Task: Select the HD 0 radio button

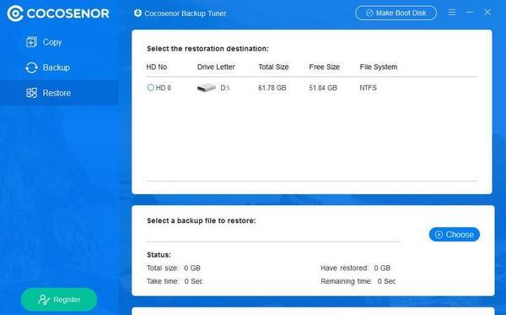Action: (x=150, y=88)
